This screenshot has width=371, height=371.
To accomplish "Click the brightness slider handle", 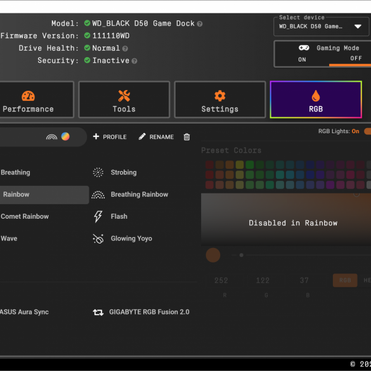I will (x=242, y=255).
